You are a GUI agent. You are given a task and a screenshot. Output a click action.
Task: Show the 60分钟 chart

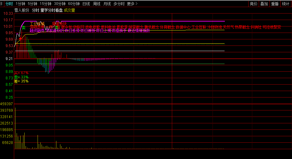[74, 4]
